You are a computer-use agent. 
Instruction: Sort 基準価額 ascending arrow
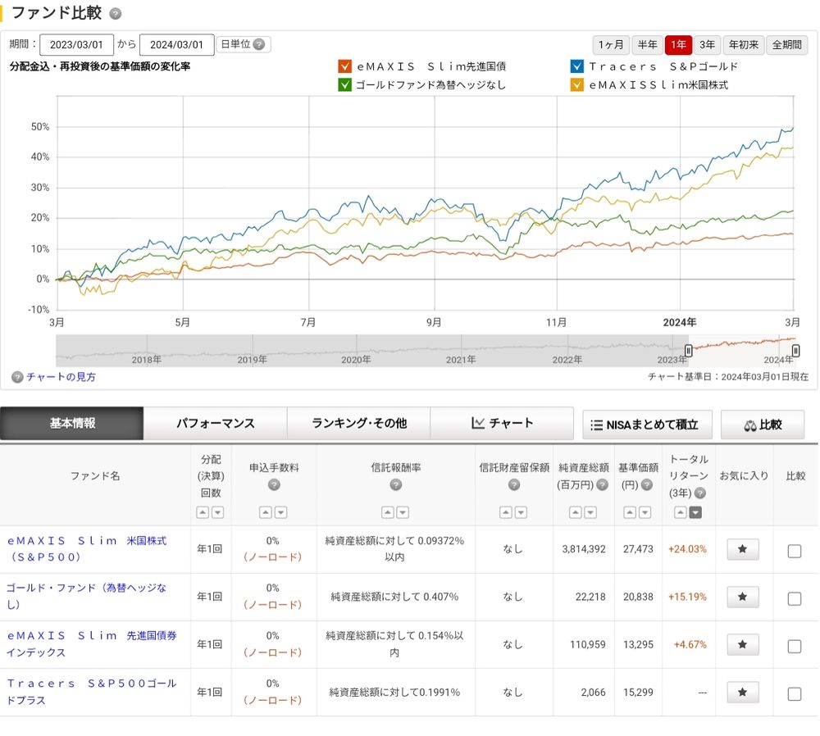(x=630, y=512)
